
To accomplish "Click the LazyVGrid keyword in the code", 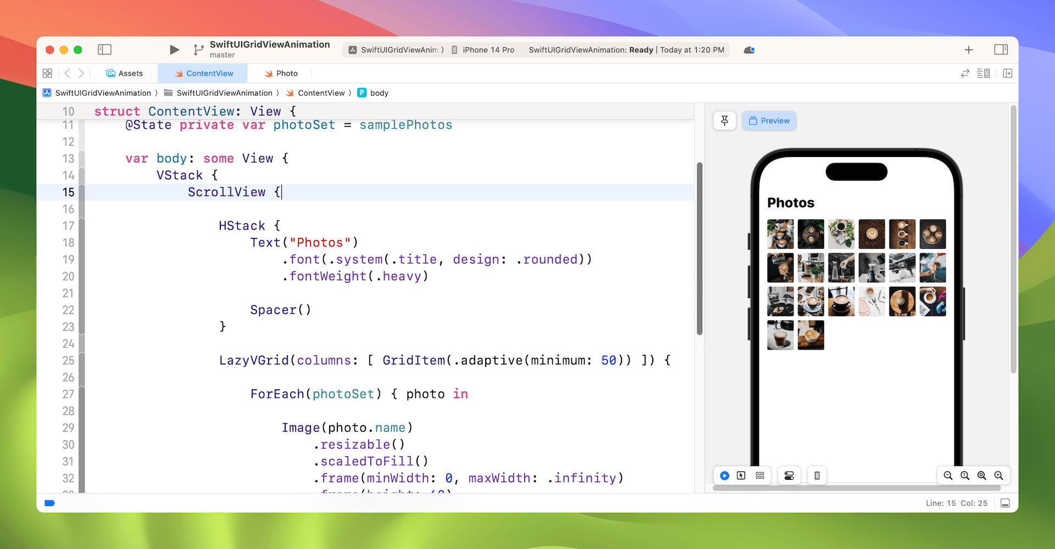I will (254, 361).
